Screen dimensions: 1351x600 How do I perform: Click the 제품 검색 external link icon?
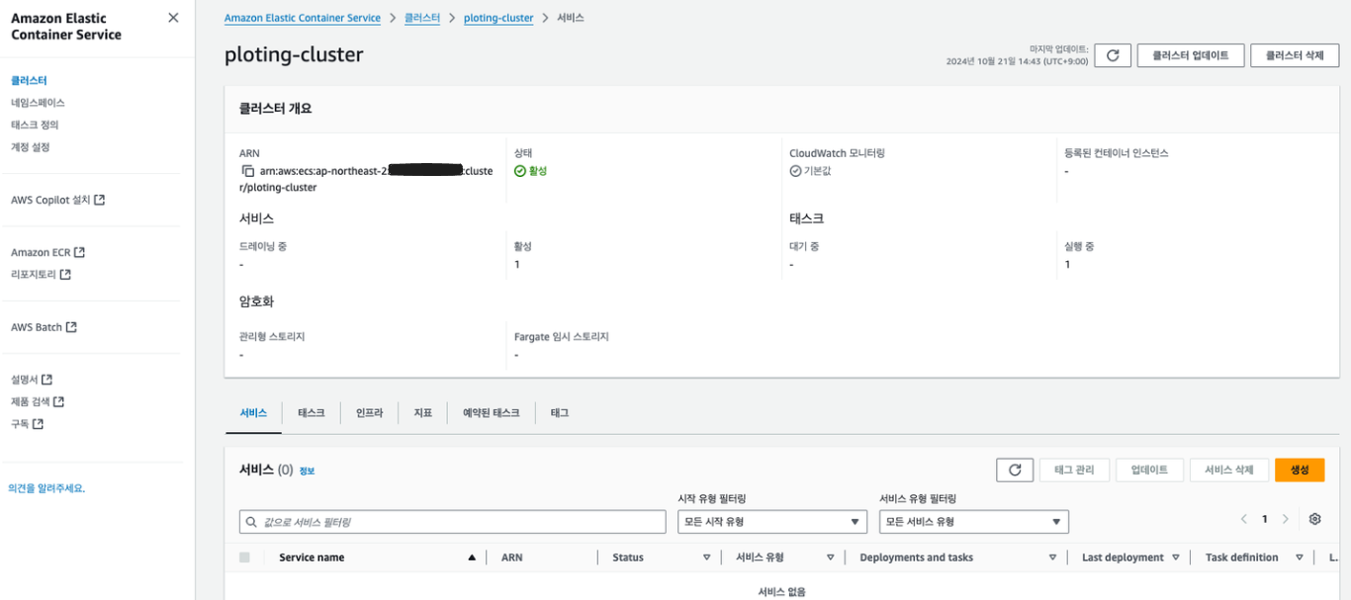click(58, 401)
